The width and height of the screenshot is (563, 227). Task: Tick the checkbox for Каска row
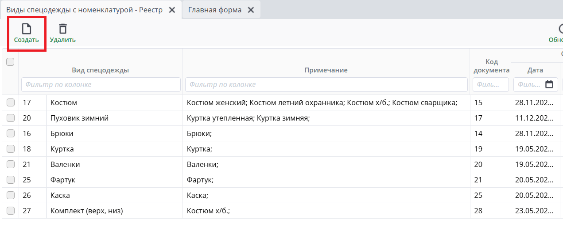pyautogui.click(x=11, y=195)
